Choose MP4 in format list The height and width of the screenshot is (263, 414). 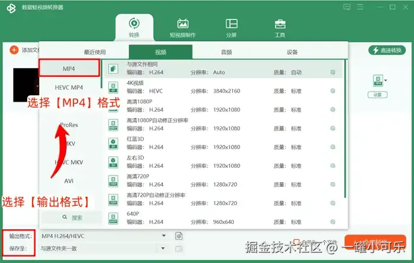point(69,69)
